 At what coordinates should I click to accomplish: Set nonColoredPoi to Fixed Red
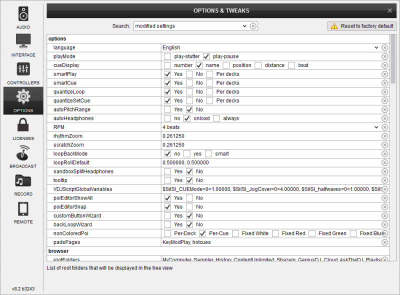275,233
